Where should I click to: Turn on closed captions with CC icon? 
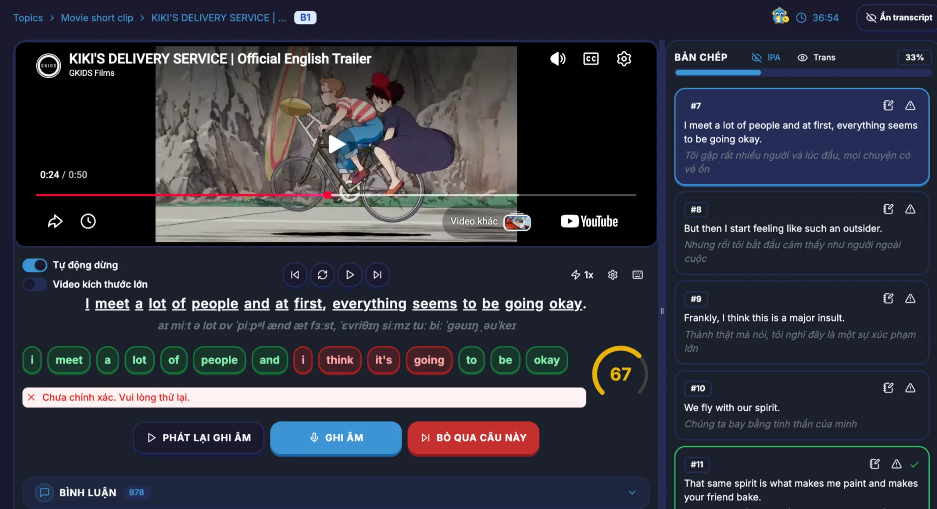pyautogui.click(x=591, y=59)
